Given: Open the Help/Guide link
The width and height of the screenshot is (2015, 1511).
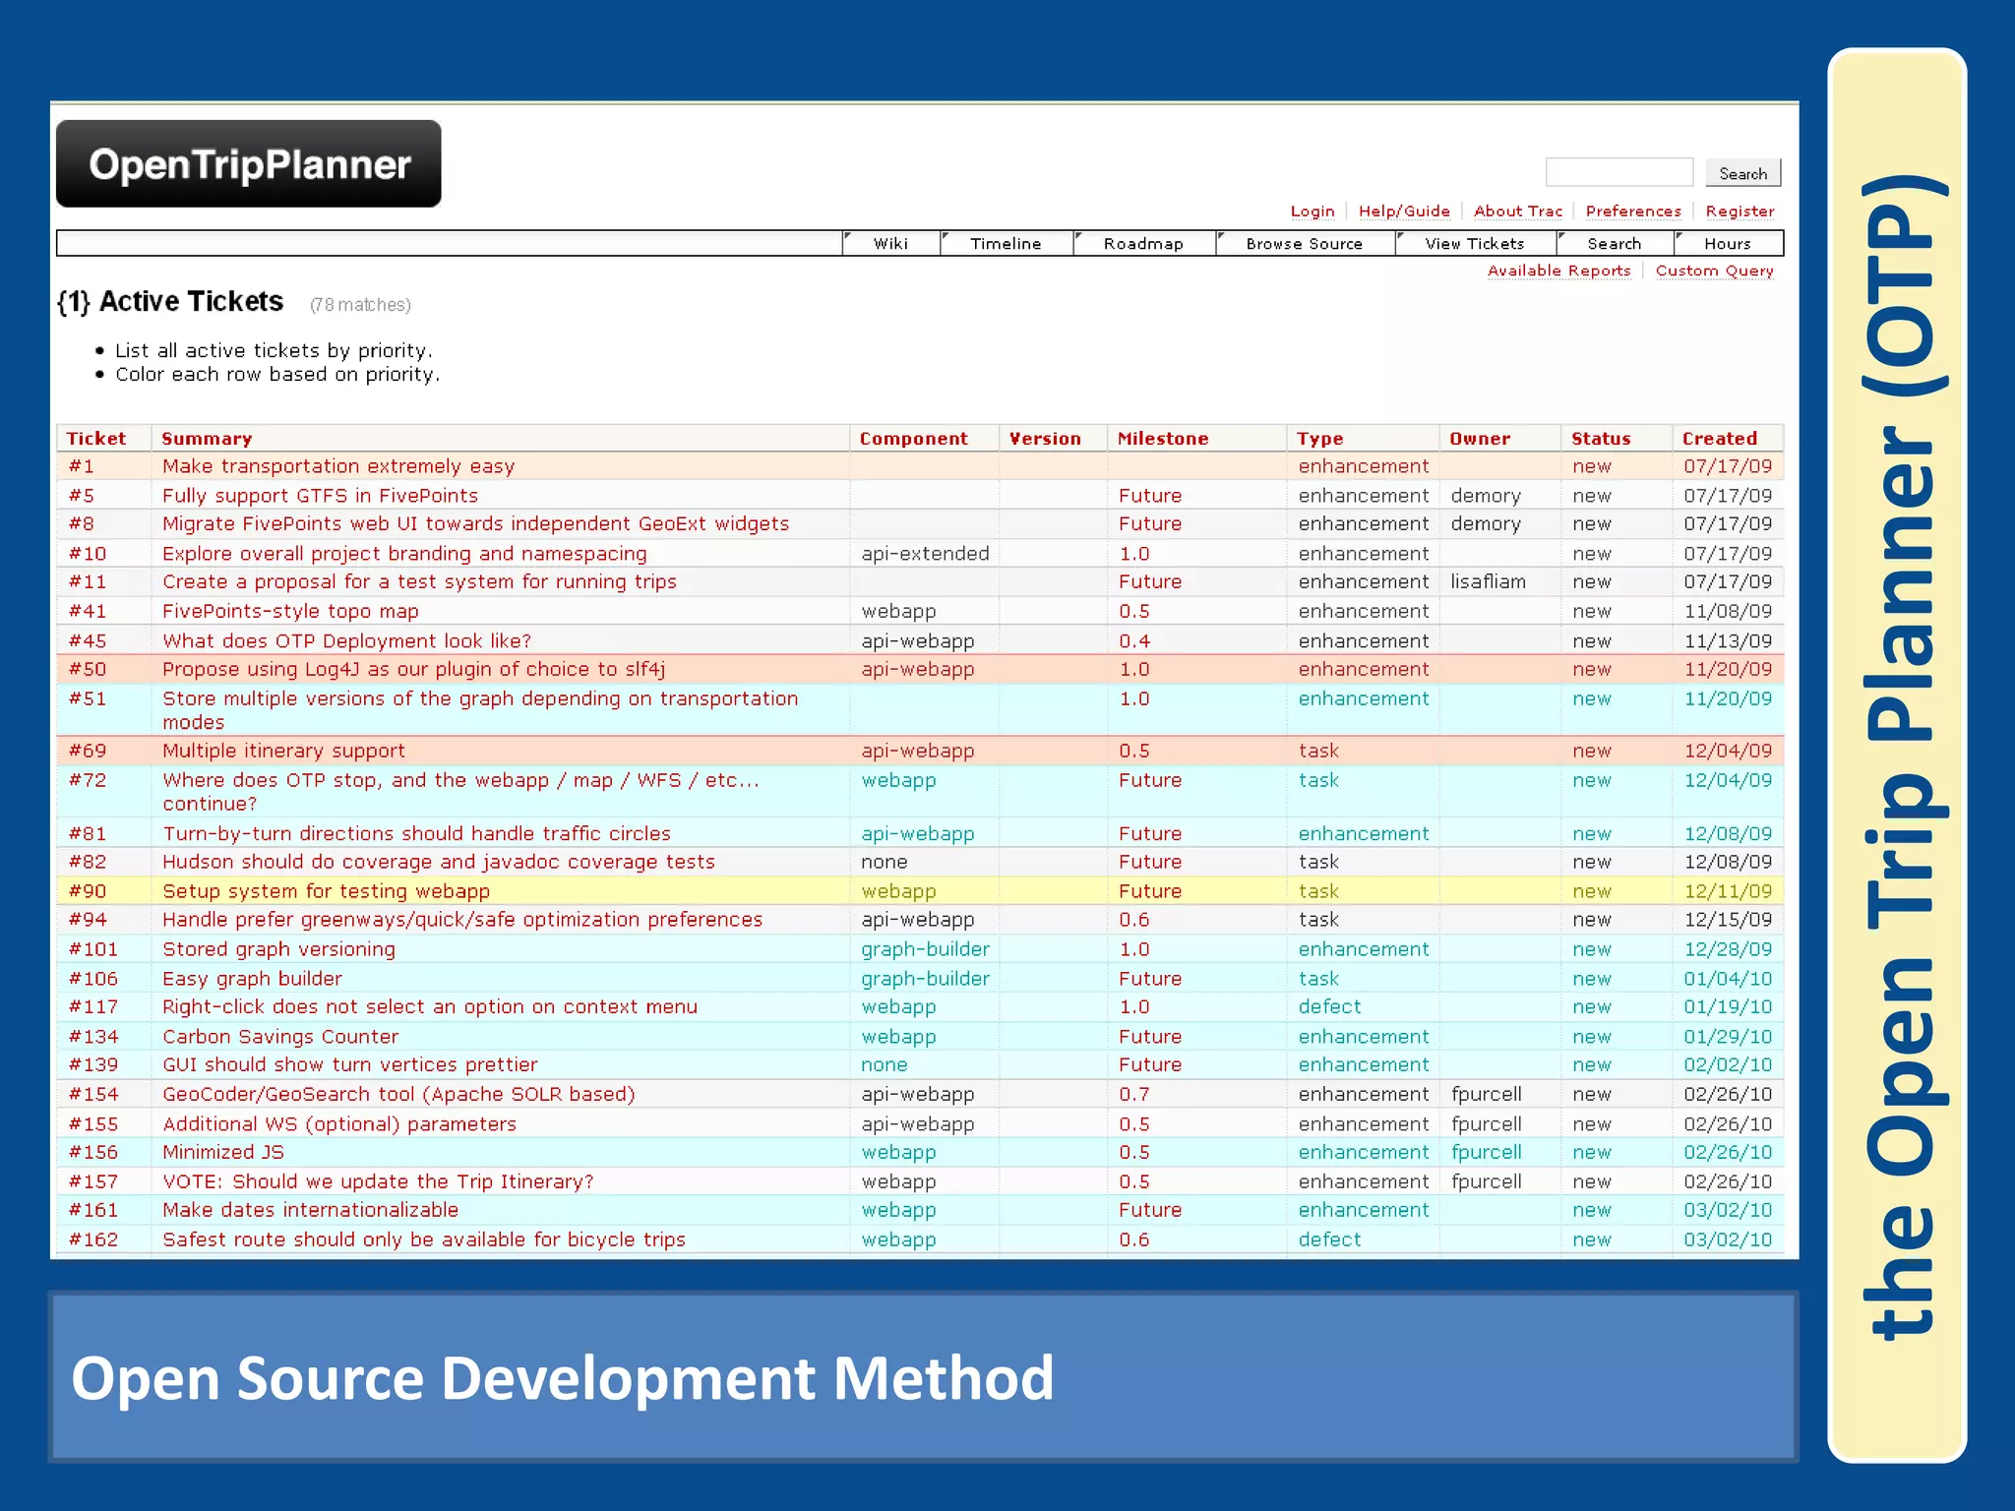Looking at the screenshot, I should pyautogui.click(x=1403, y=212).
